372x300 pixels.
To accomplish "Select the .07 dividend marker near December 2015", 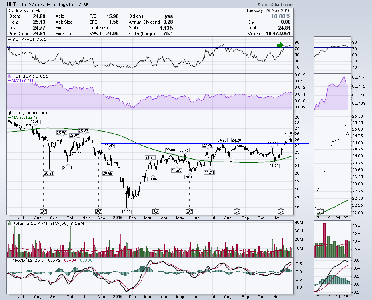I will [x=98, y=211].
